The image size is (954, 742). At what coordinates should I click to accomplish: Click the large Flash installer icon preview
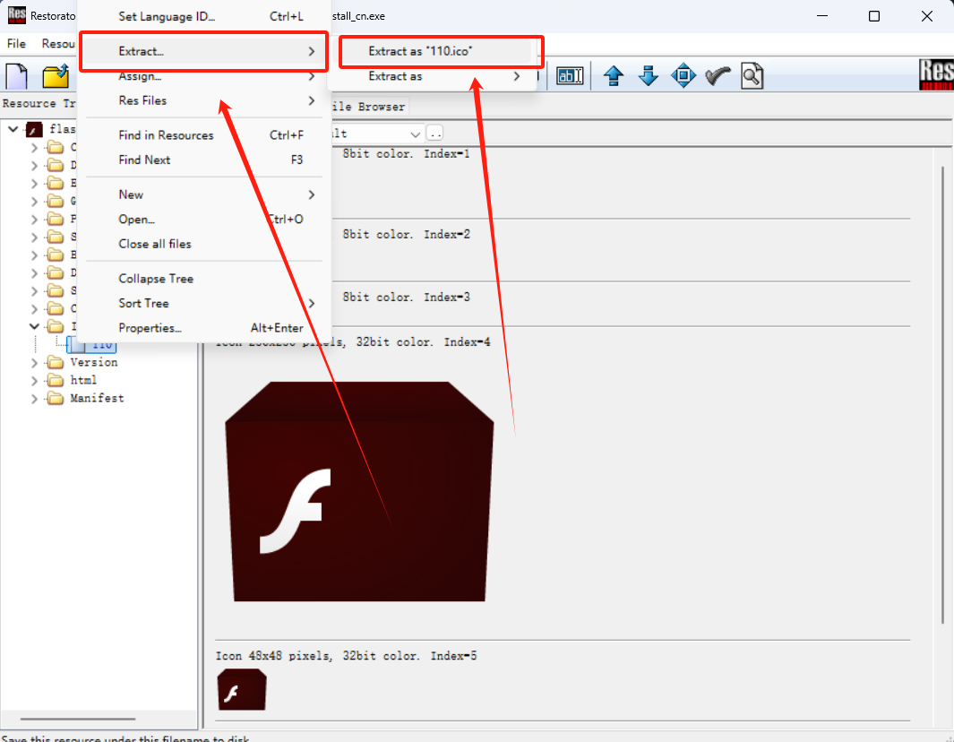tap(359, 491)
